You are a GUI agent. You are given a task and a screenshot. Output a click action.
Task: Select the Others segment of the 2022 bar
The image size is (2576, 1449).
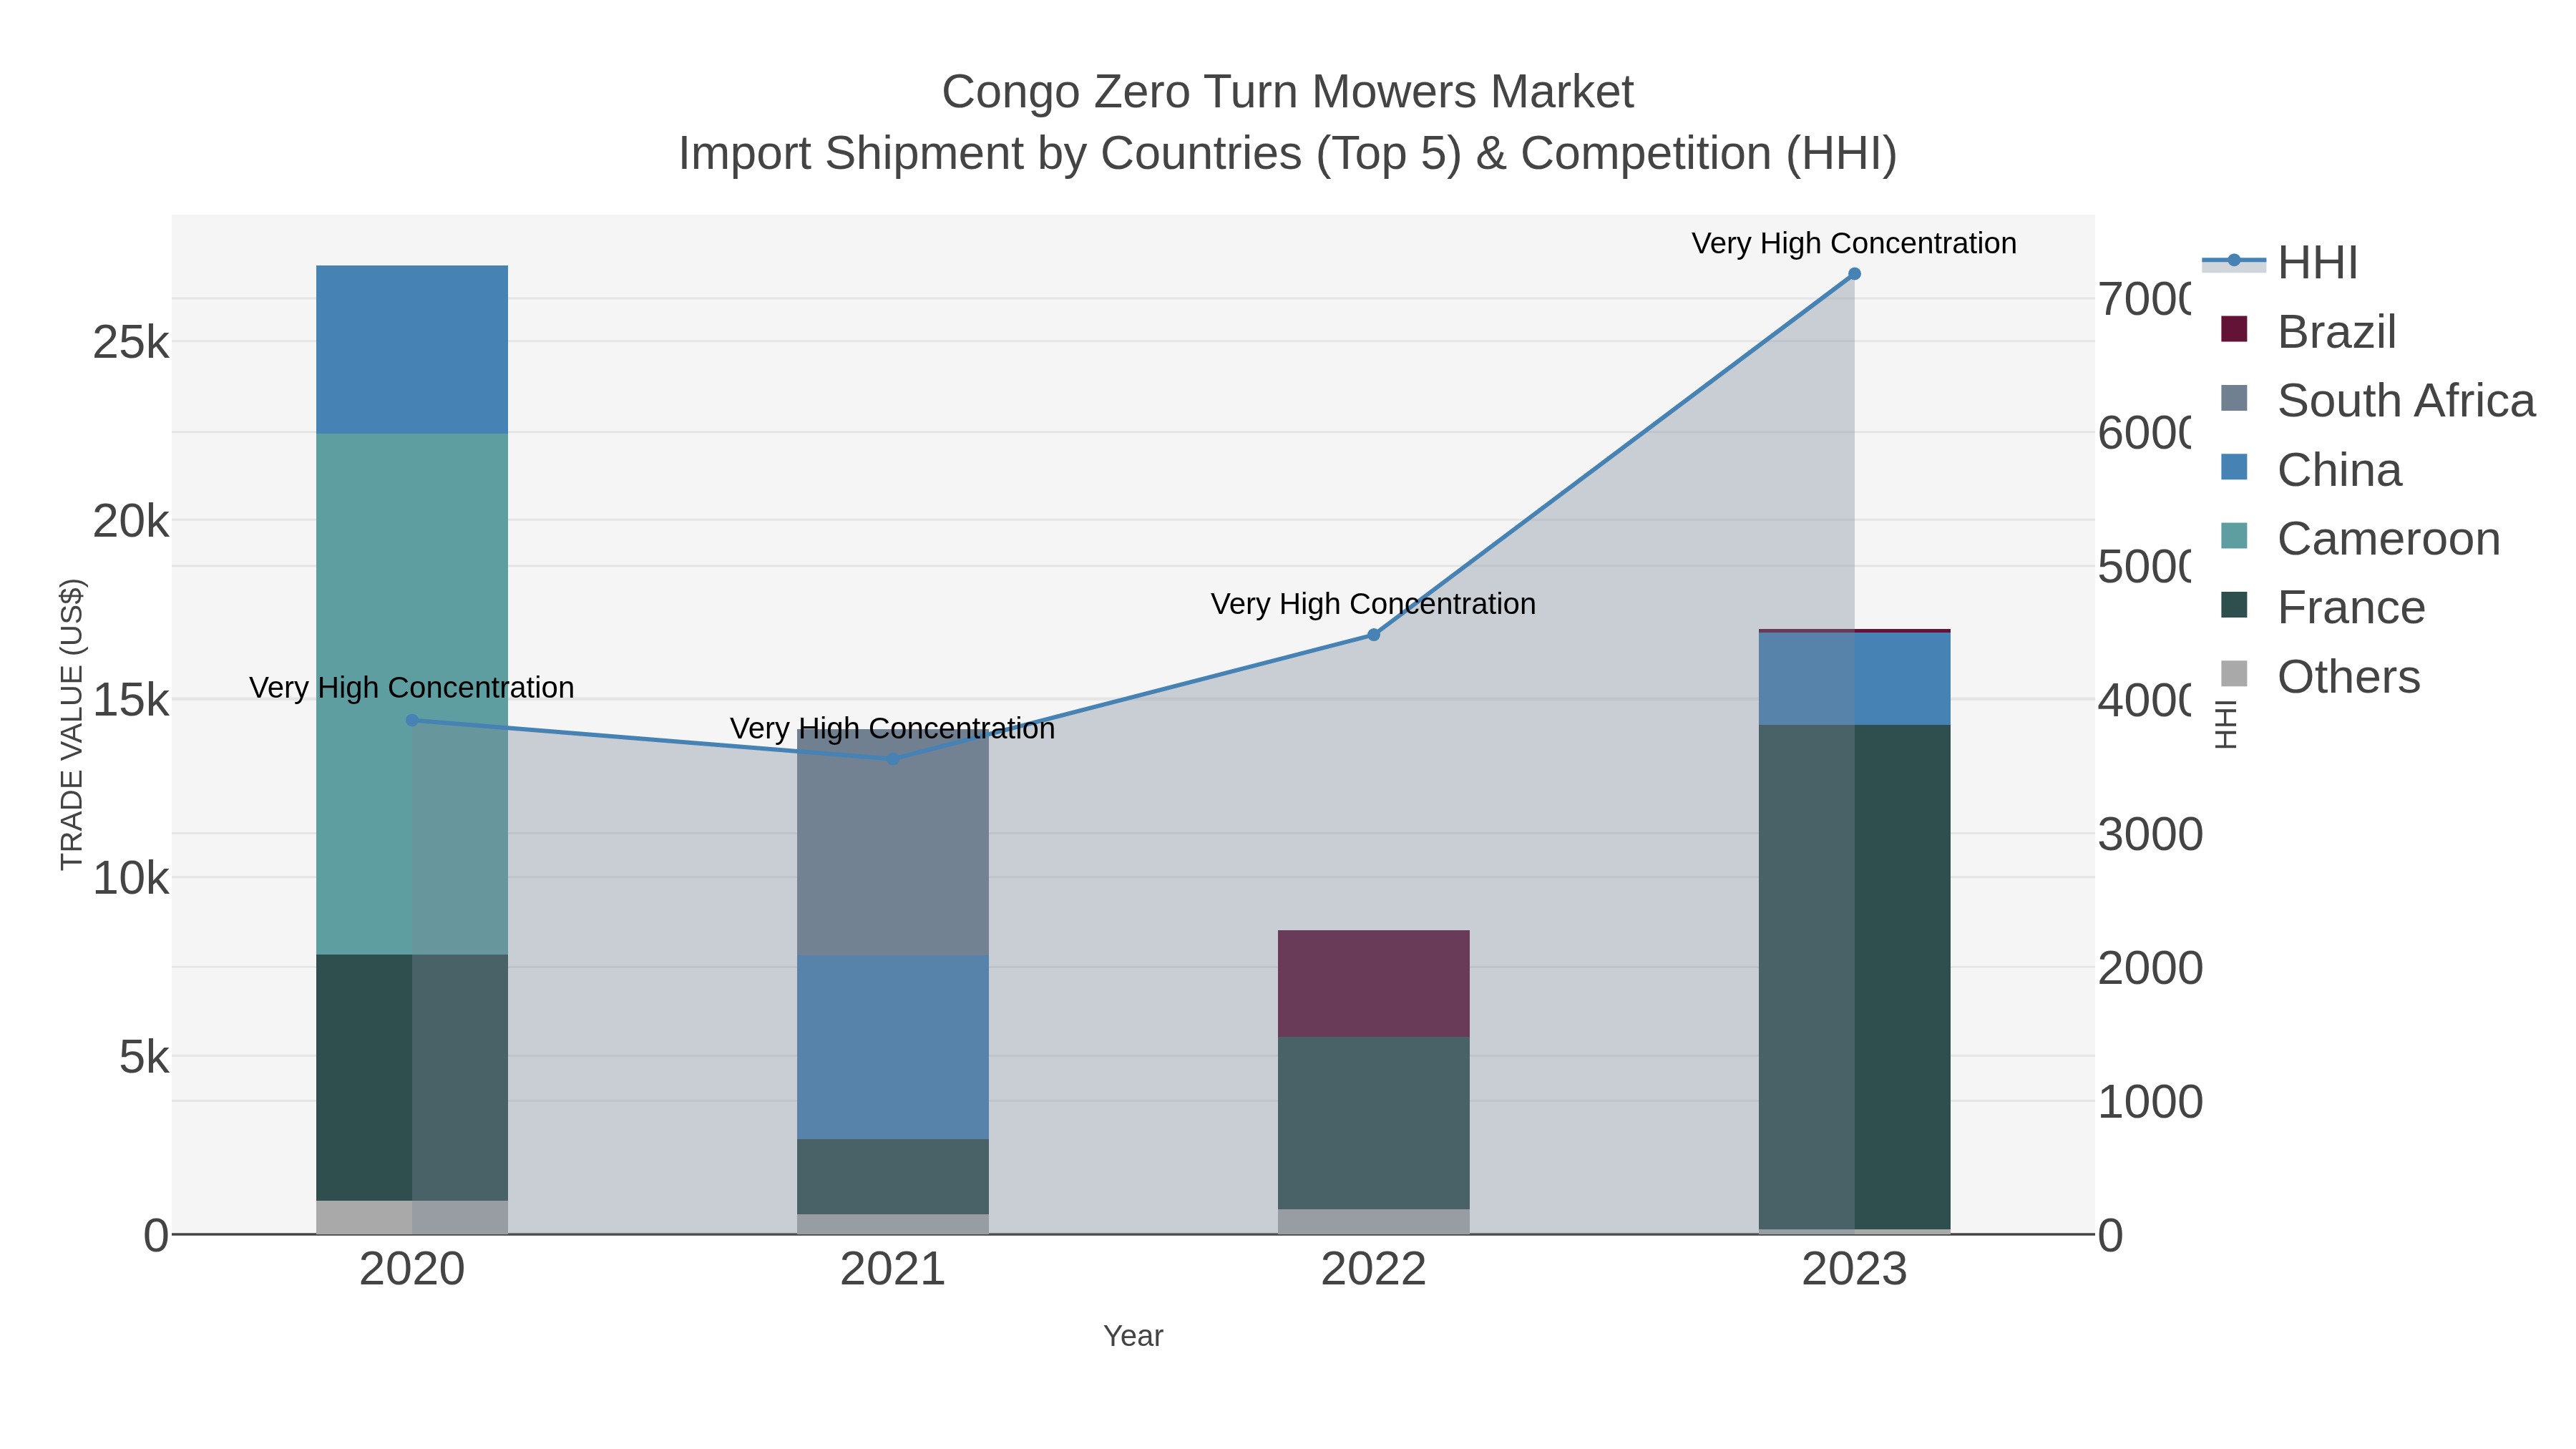[1373, 1222]
